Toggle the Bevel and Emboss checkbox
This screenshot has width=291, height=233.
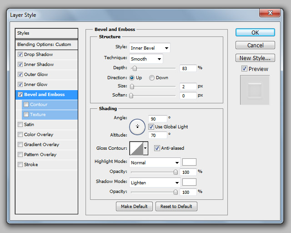(x=20, y=94)
